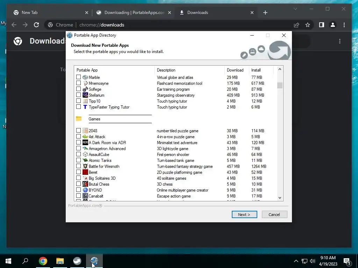This screenshot has width=358, height=268.
Task: Click the app list scrollbar thumb
Action: tap(280, 85)
